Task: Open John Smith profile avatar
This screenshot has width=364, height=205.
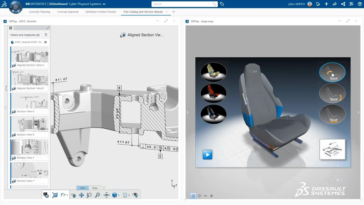Action: coord(310,4)
